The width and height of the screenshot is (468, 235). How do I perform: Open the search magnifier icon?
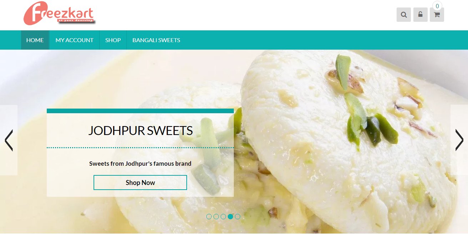click(404, 15)
